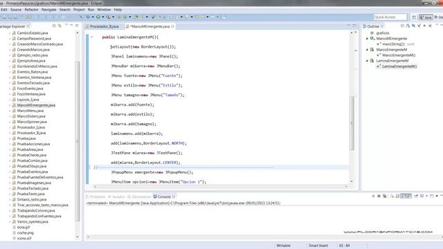
Task: Collapse MarcoMEmergente class in Outline
Action: coord(368,39)
